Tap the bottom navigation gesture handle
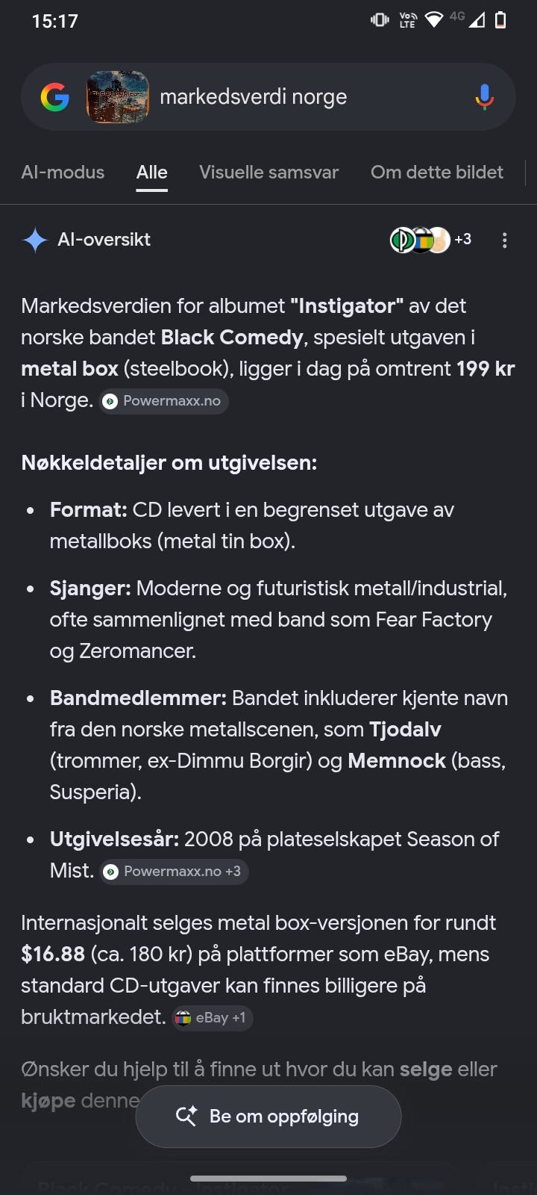The image size is (537, 1195). coord(268,1179)
